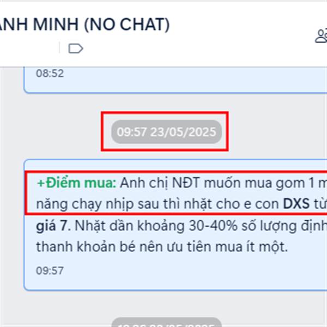The image size is (327, 327).
Task: Click the partially visible date pill at the bottom
Action: (166, 322)
